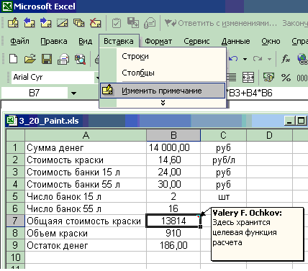
Task: Click cell B1 containing 14 000,00
Action: tap(173, 147)
